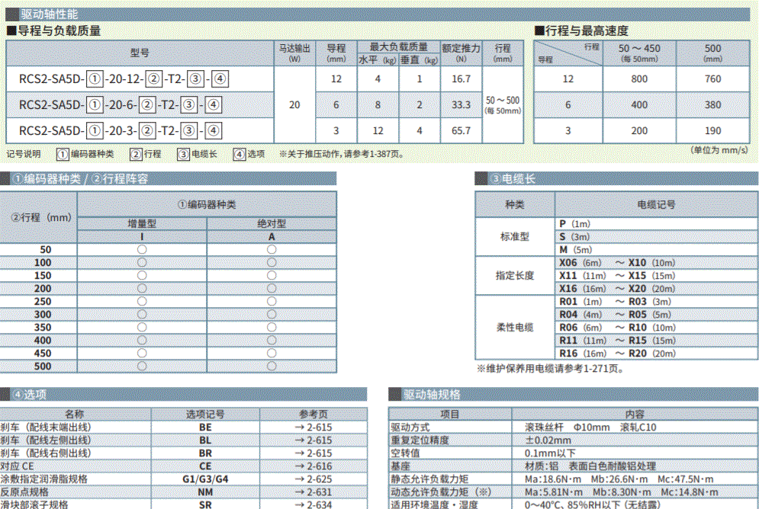Click page reference →2-631 for NM
This screenshot has width=759, height=509.
(314, 492)
